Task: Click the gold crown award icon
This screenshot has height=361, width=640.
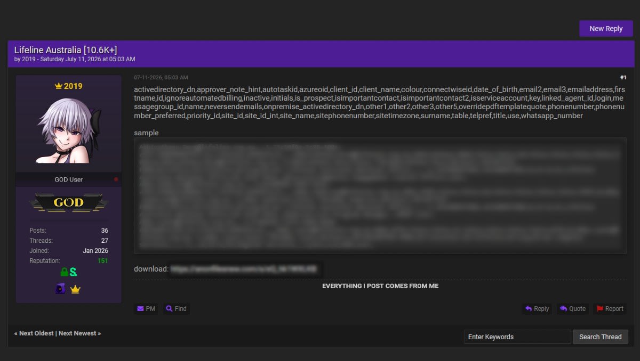Action: (x=75, y=289)
